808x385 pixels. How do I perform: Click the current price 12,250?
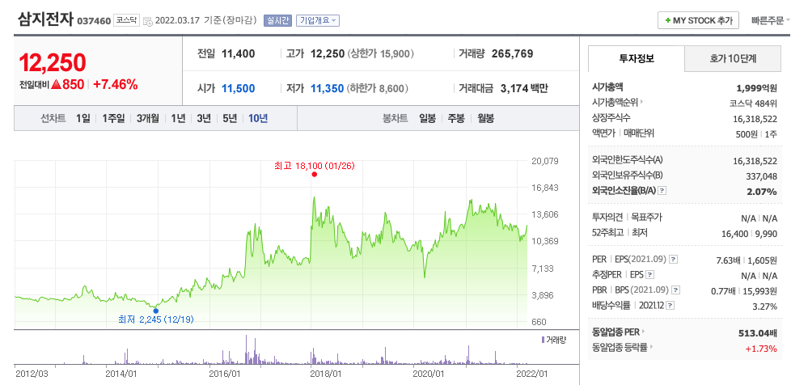(52, 63)
